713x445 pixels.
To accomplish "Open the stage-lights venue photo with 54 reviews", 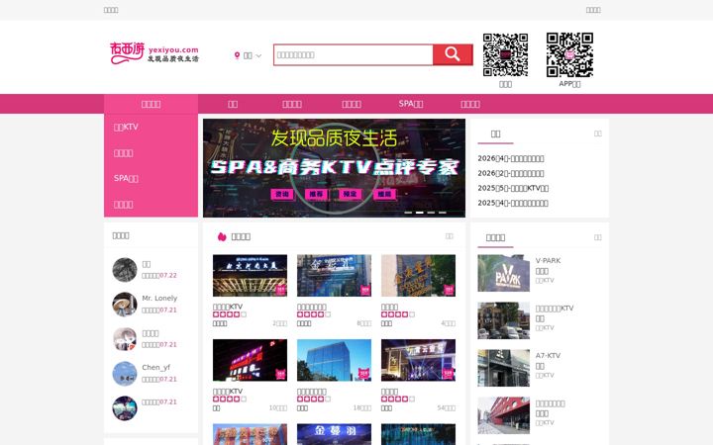I will 418,360.
